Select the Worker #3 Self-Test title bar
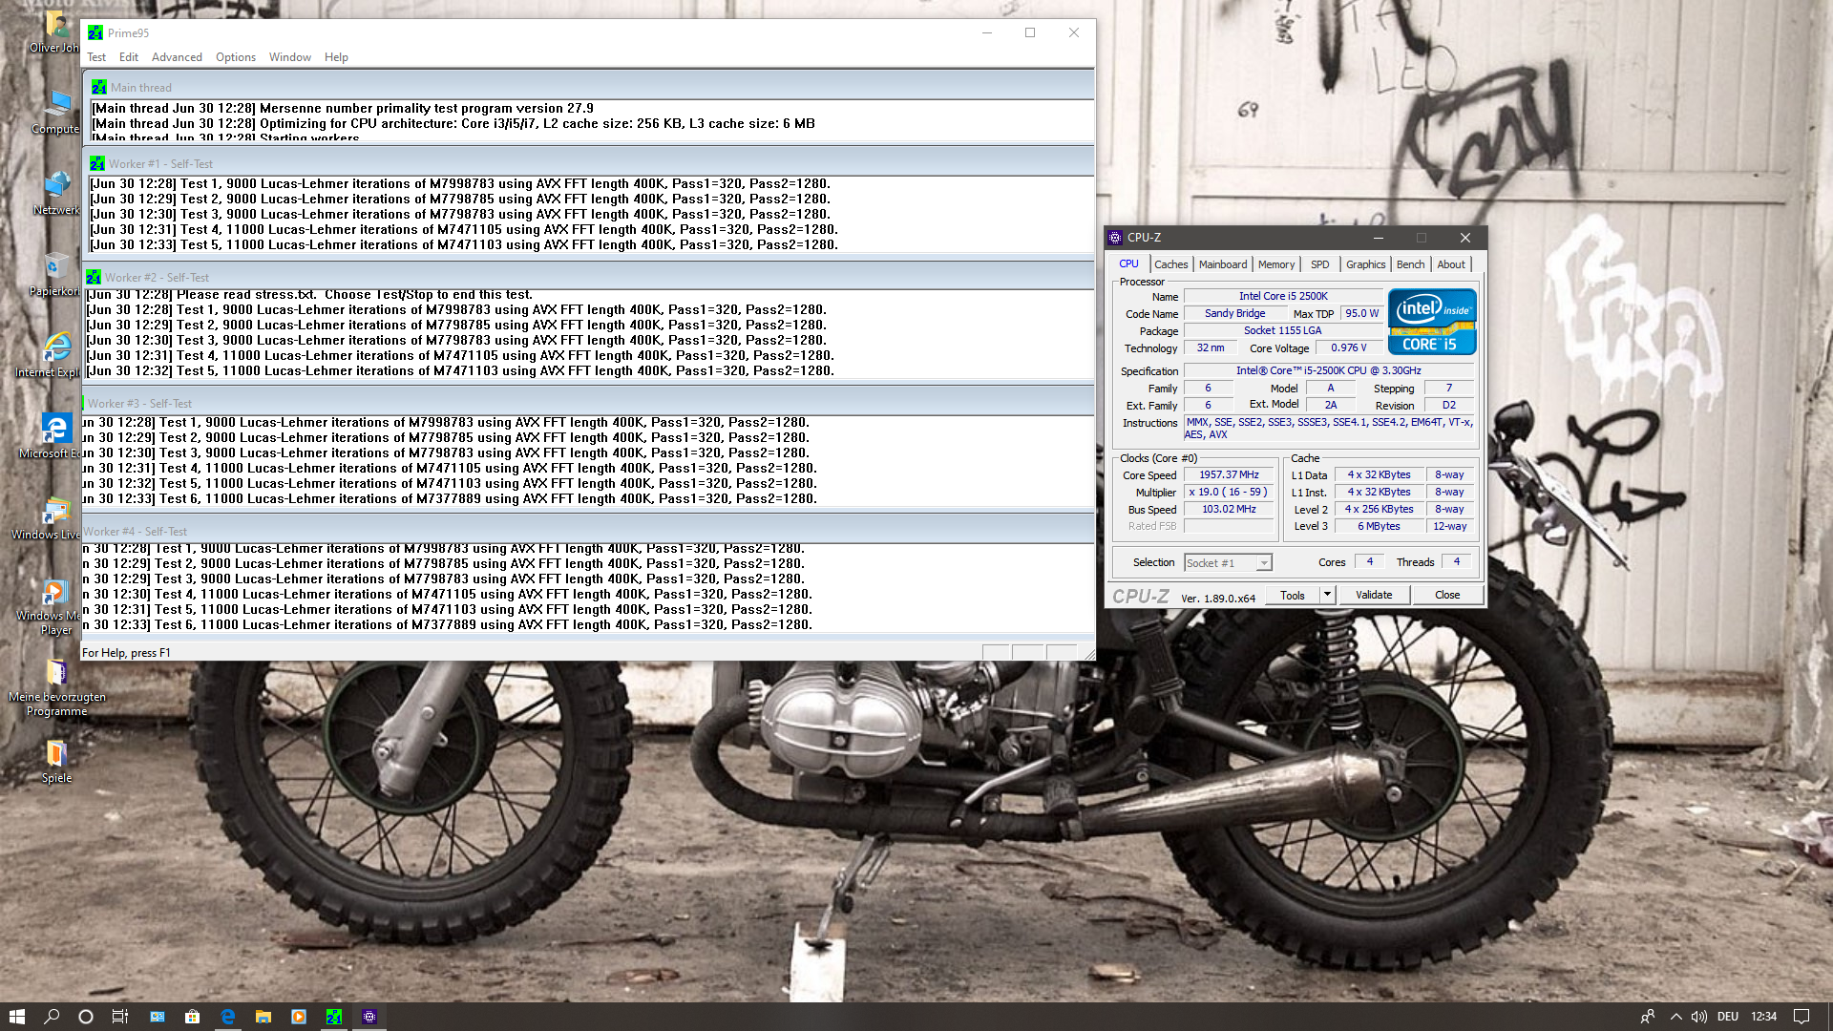The width and height of the screenshot is (1833, 1031). click(588, 403)
